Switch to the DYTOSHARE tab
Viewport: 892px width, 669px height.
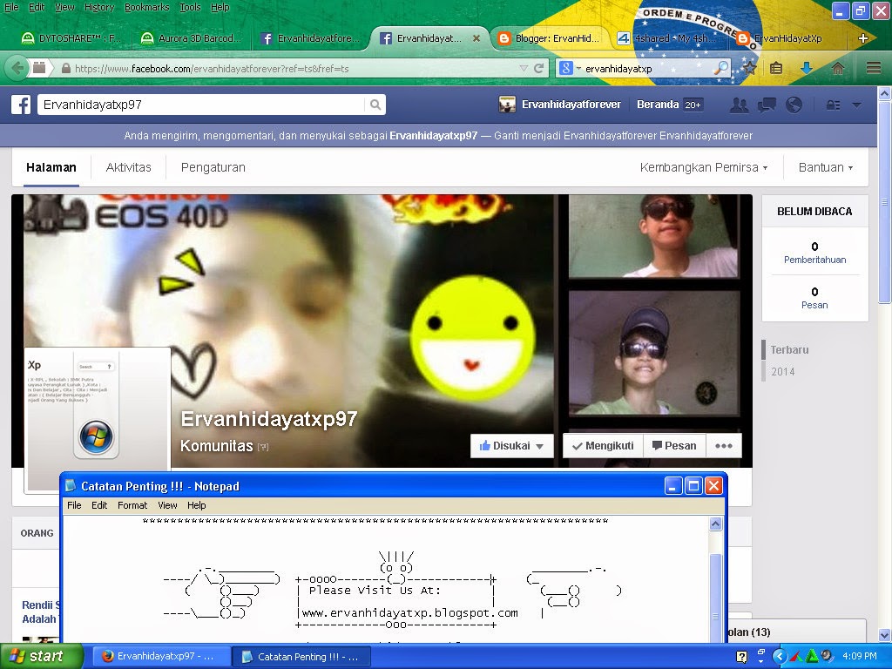coord(71,38)
